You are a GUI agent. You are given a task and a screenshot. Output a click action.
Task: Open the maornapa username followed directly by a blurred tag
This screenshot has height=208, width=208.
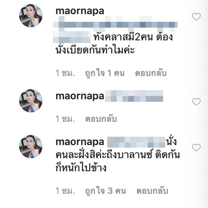click(80, 96)
